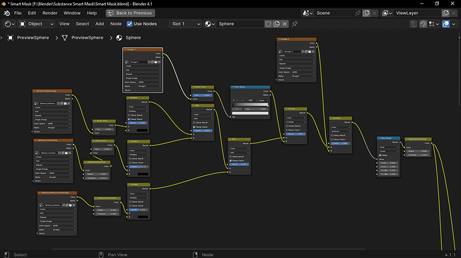Open node editor Node menu
Image resolution: width=461 pixels, height=258 pixels.
coord(116,24)
